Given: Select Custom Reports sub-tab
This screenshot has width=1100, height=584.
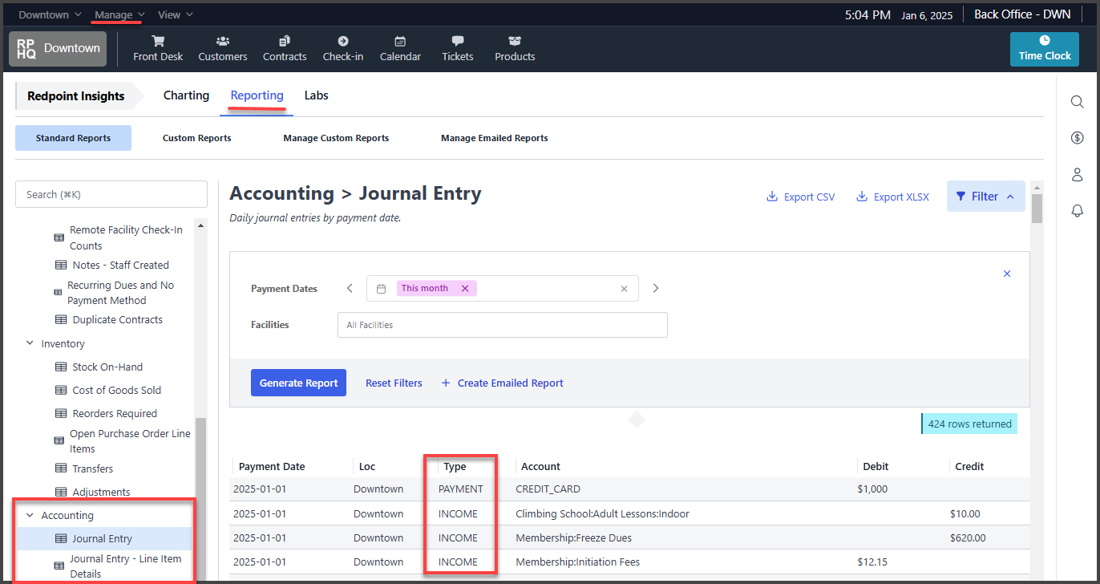Looking at the screenshot, I should (x=196, y=138).
